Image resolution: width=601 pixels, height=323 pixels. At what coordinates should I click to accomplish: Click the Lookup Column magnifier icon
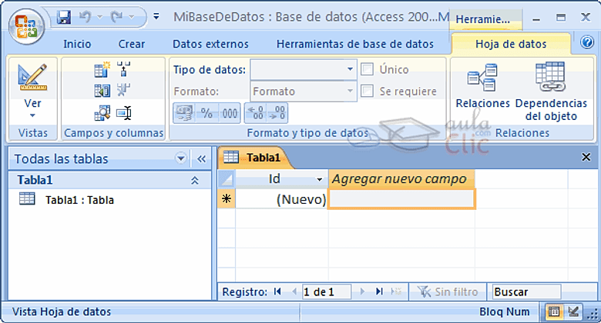click(x=102, y=113)
